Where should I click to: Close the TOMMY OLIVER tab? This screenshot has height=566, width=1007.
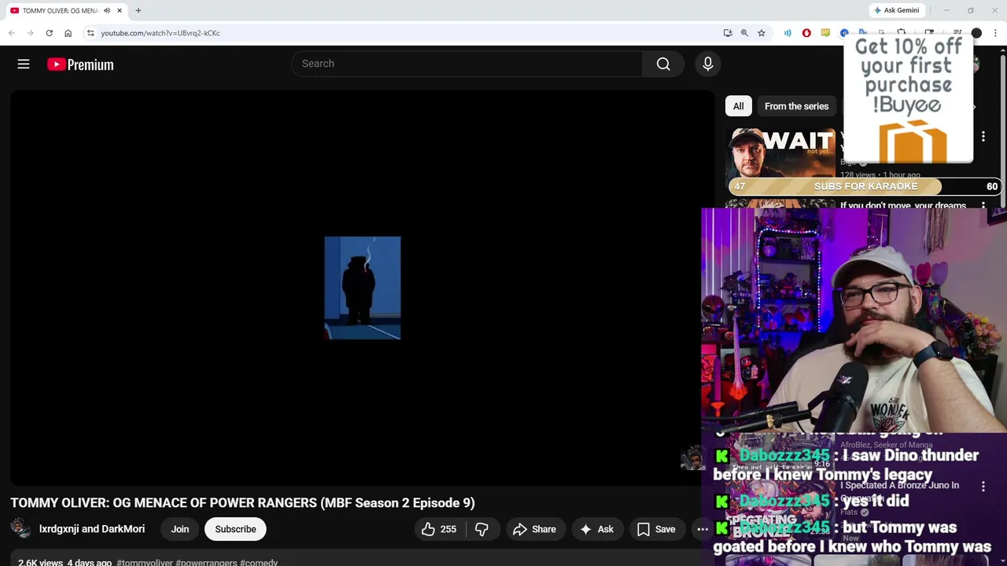tap(120, 10)
